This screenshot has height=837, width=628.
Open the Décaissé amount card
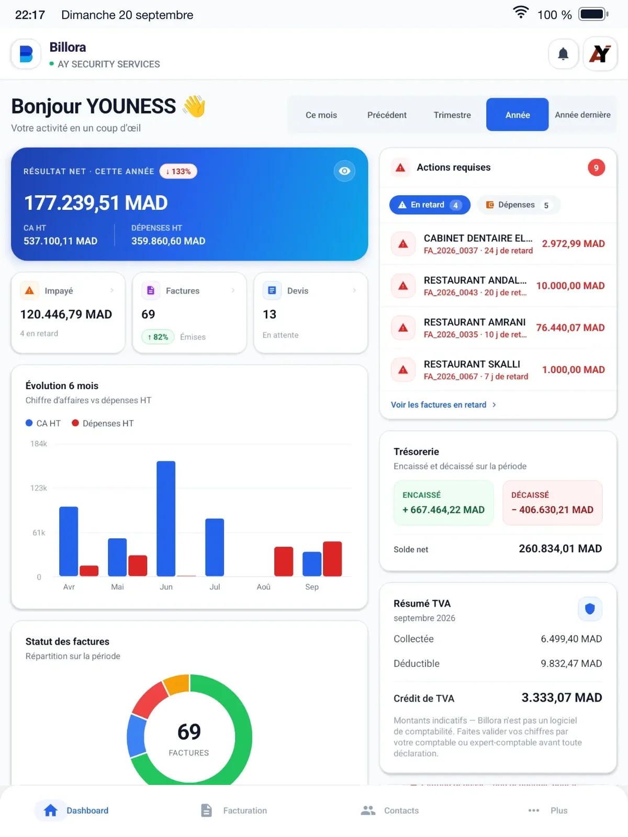(553, 503)
